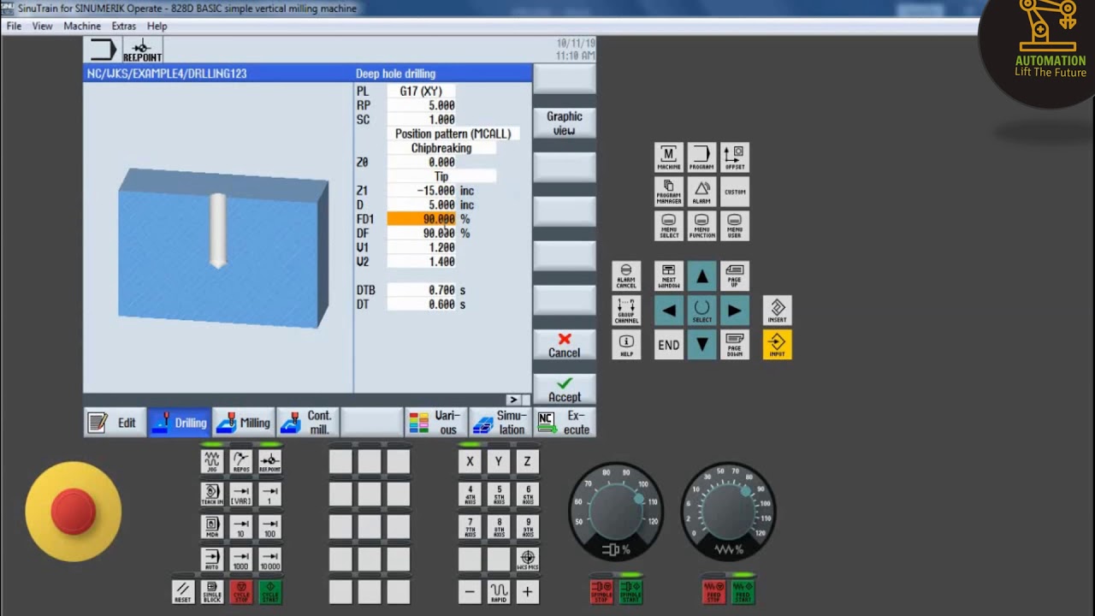This screenshot has width=1095, height=616.
Task: Select MDA operating mode
Action: (x=212, y=527)
